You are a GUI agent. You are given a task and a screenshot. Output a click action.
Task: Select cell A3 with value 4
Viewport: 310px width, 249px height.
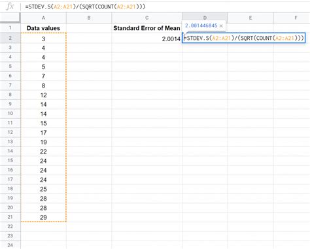click(43, 48)
